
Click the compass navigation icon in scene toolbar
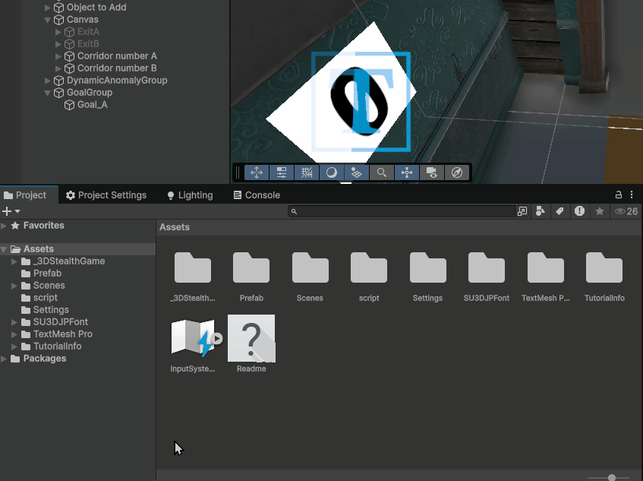coord(456,172)
